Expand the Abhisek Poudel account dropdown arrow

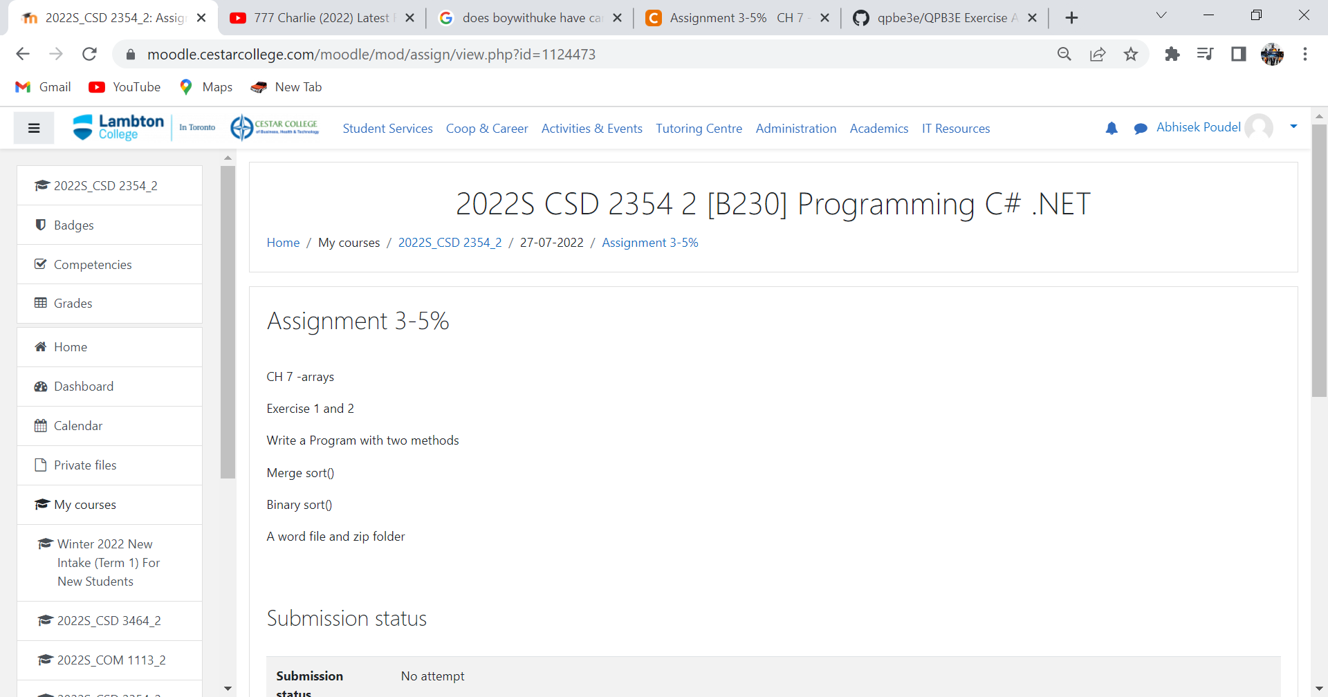tap(1294, 127)
